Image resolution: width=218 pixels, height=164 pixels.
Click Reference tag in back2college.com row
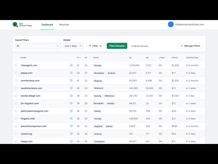coord(109,96)
